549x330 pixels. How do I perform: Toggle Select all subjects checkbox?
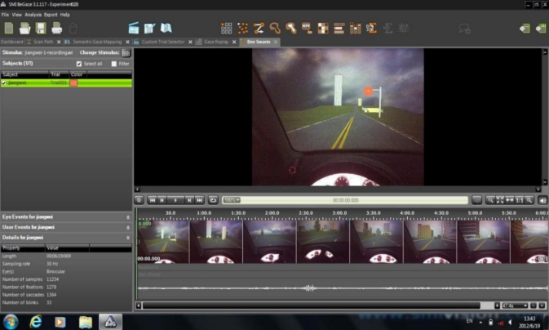79,64
